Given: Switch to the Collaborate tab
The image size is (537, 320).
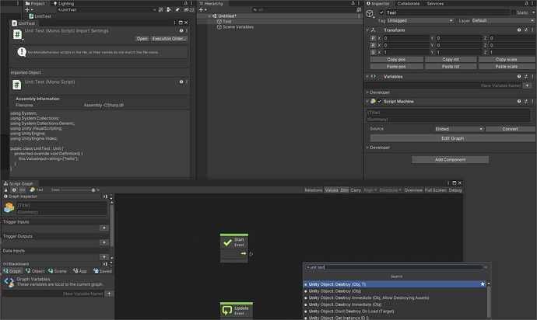Looking at the screenshot, I should [408, 4].
